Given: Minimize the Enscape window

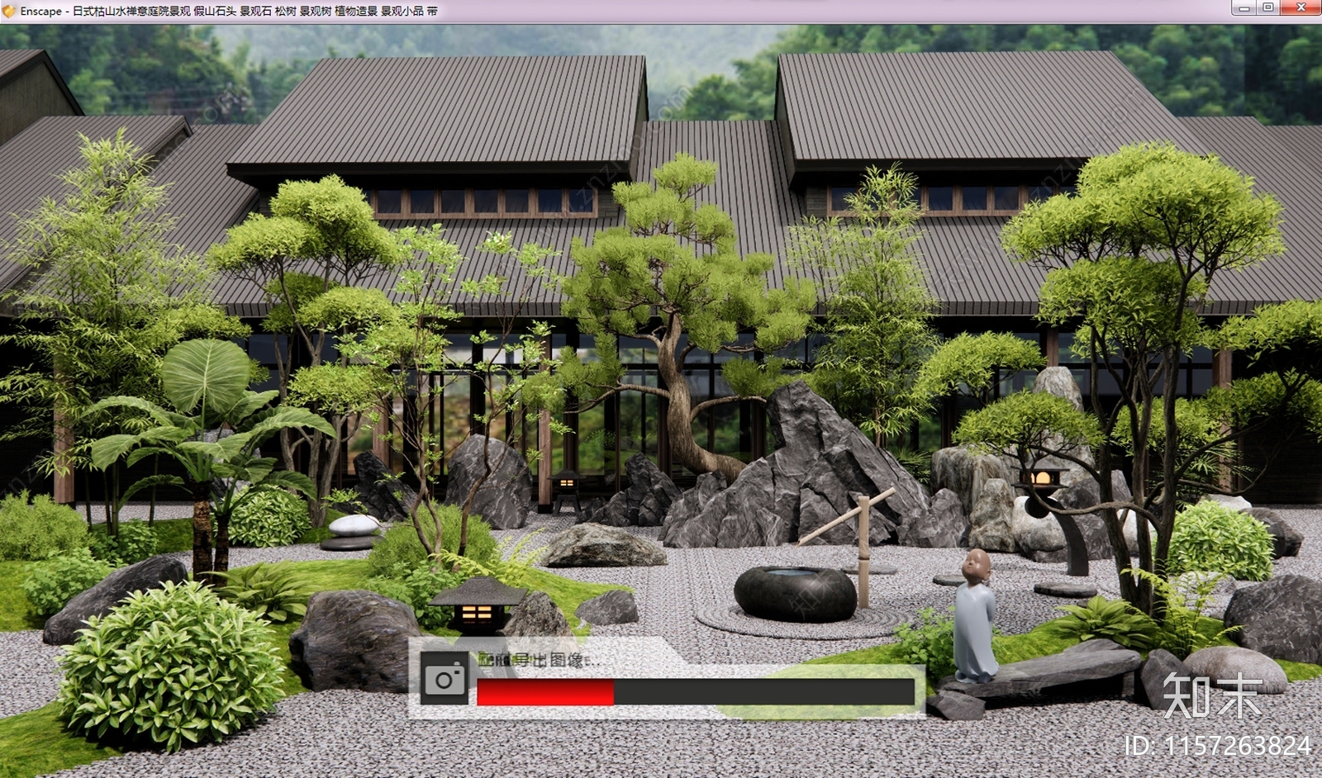Looking at the screenshot, I should coord(1244,8).
